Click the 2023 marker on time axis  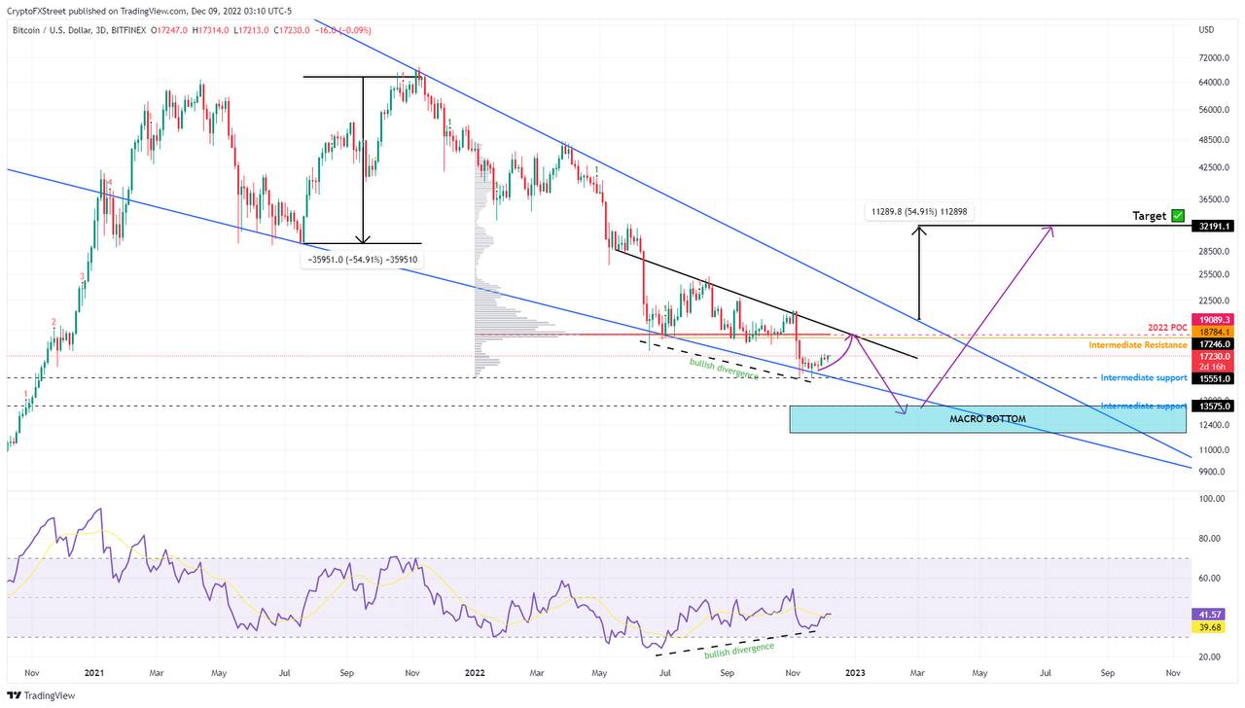[855, 672]
